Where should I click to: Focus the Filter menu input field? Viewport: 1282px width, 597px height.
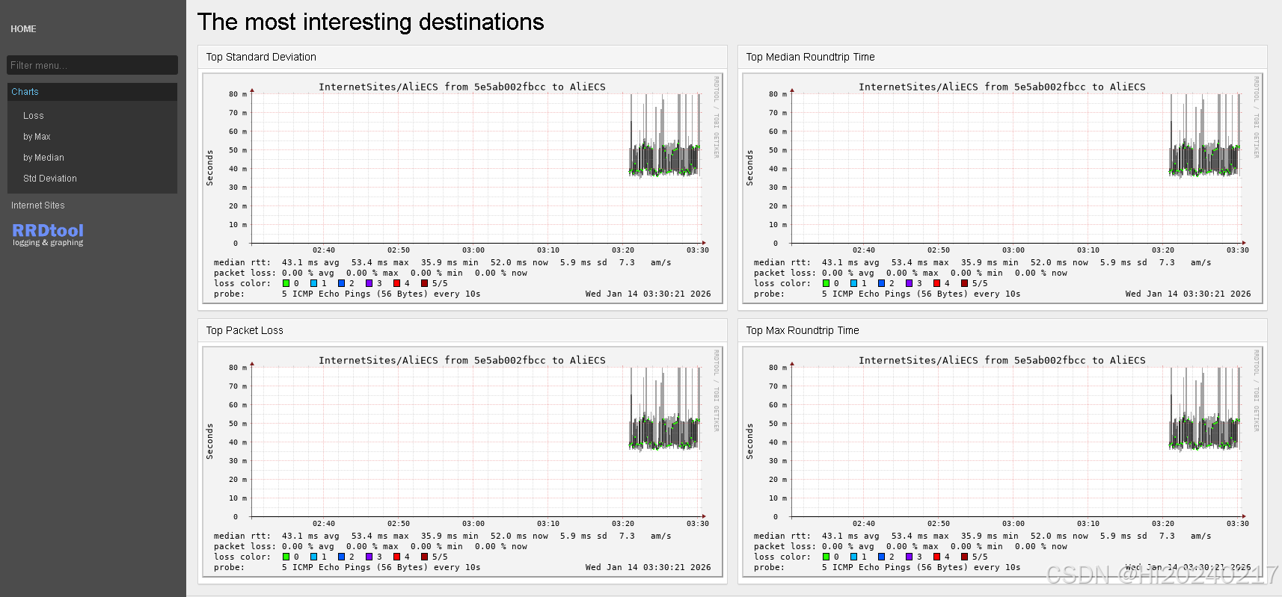pos(92,65)
